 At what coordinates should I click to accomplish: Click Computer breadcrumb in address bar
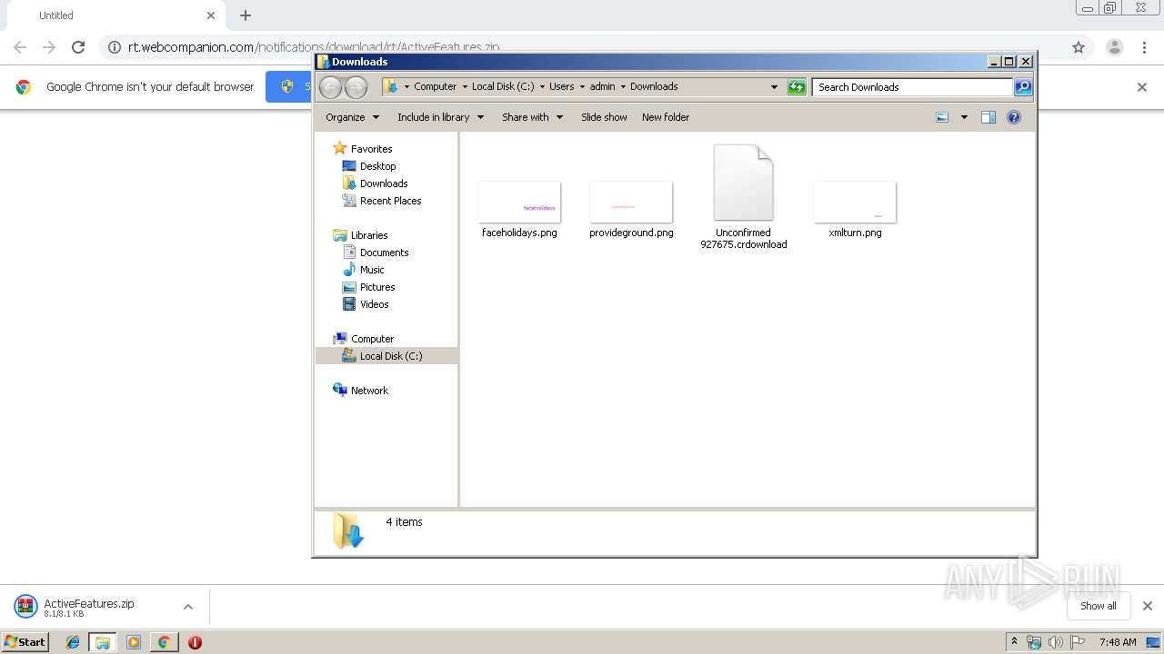coord(435,86)
